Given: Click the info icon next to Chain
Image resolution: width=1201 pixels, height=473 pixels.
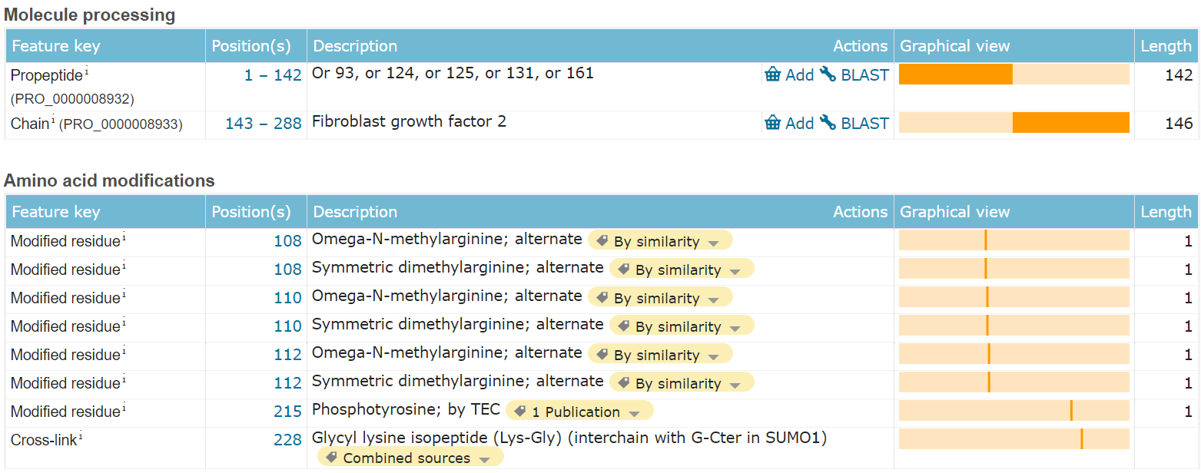Looking at the screenshot, I should coord(54,121).
